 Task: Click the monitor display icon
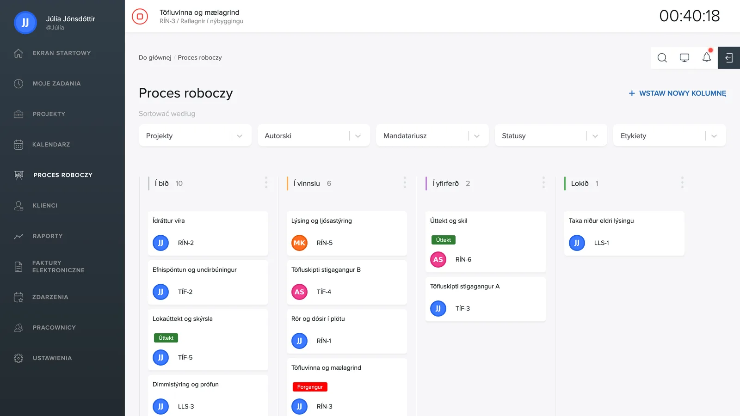684,58
